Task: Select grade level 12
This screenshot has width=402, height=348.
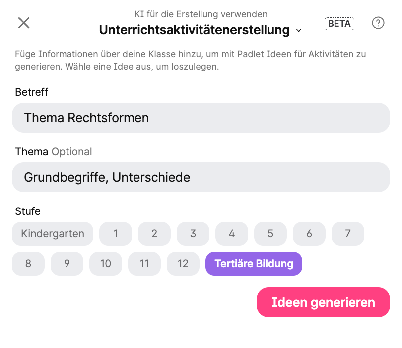Action: click(183, 264)
